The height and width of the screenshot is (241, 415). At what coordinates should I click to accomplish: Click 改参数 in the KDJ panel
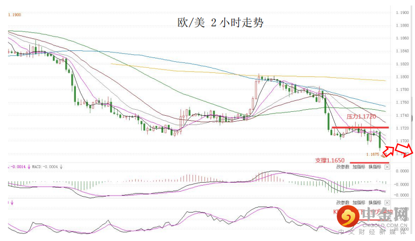(343, 203)
